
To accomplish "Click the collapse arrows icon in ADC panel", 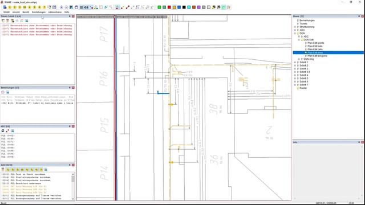I will click(7, 131).
